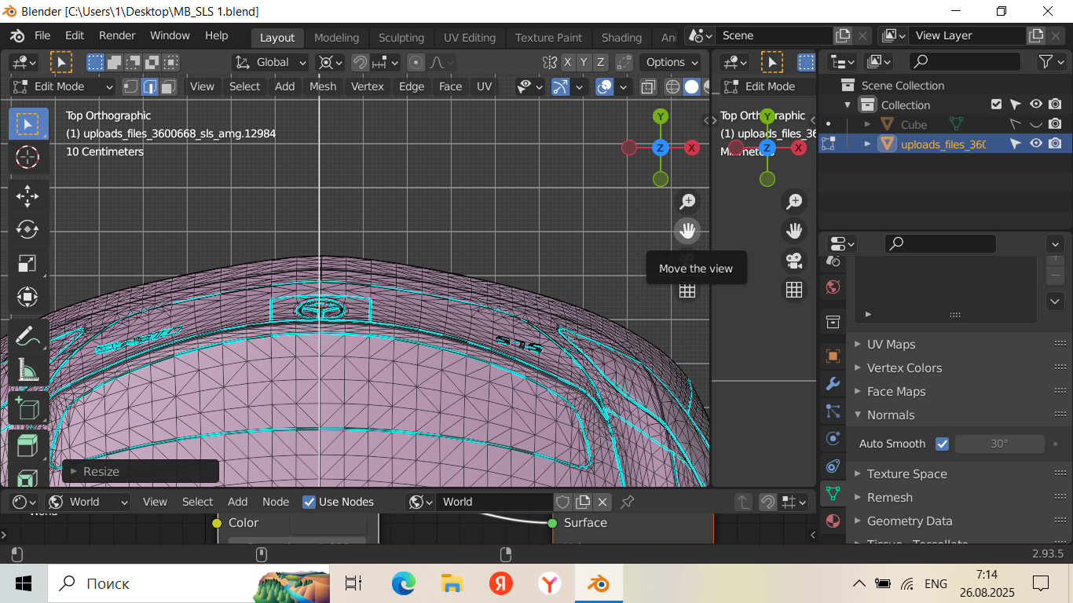Hide the uploads_files object with eye icon
1073x603 pixels.
pos(1036,144)
